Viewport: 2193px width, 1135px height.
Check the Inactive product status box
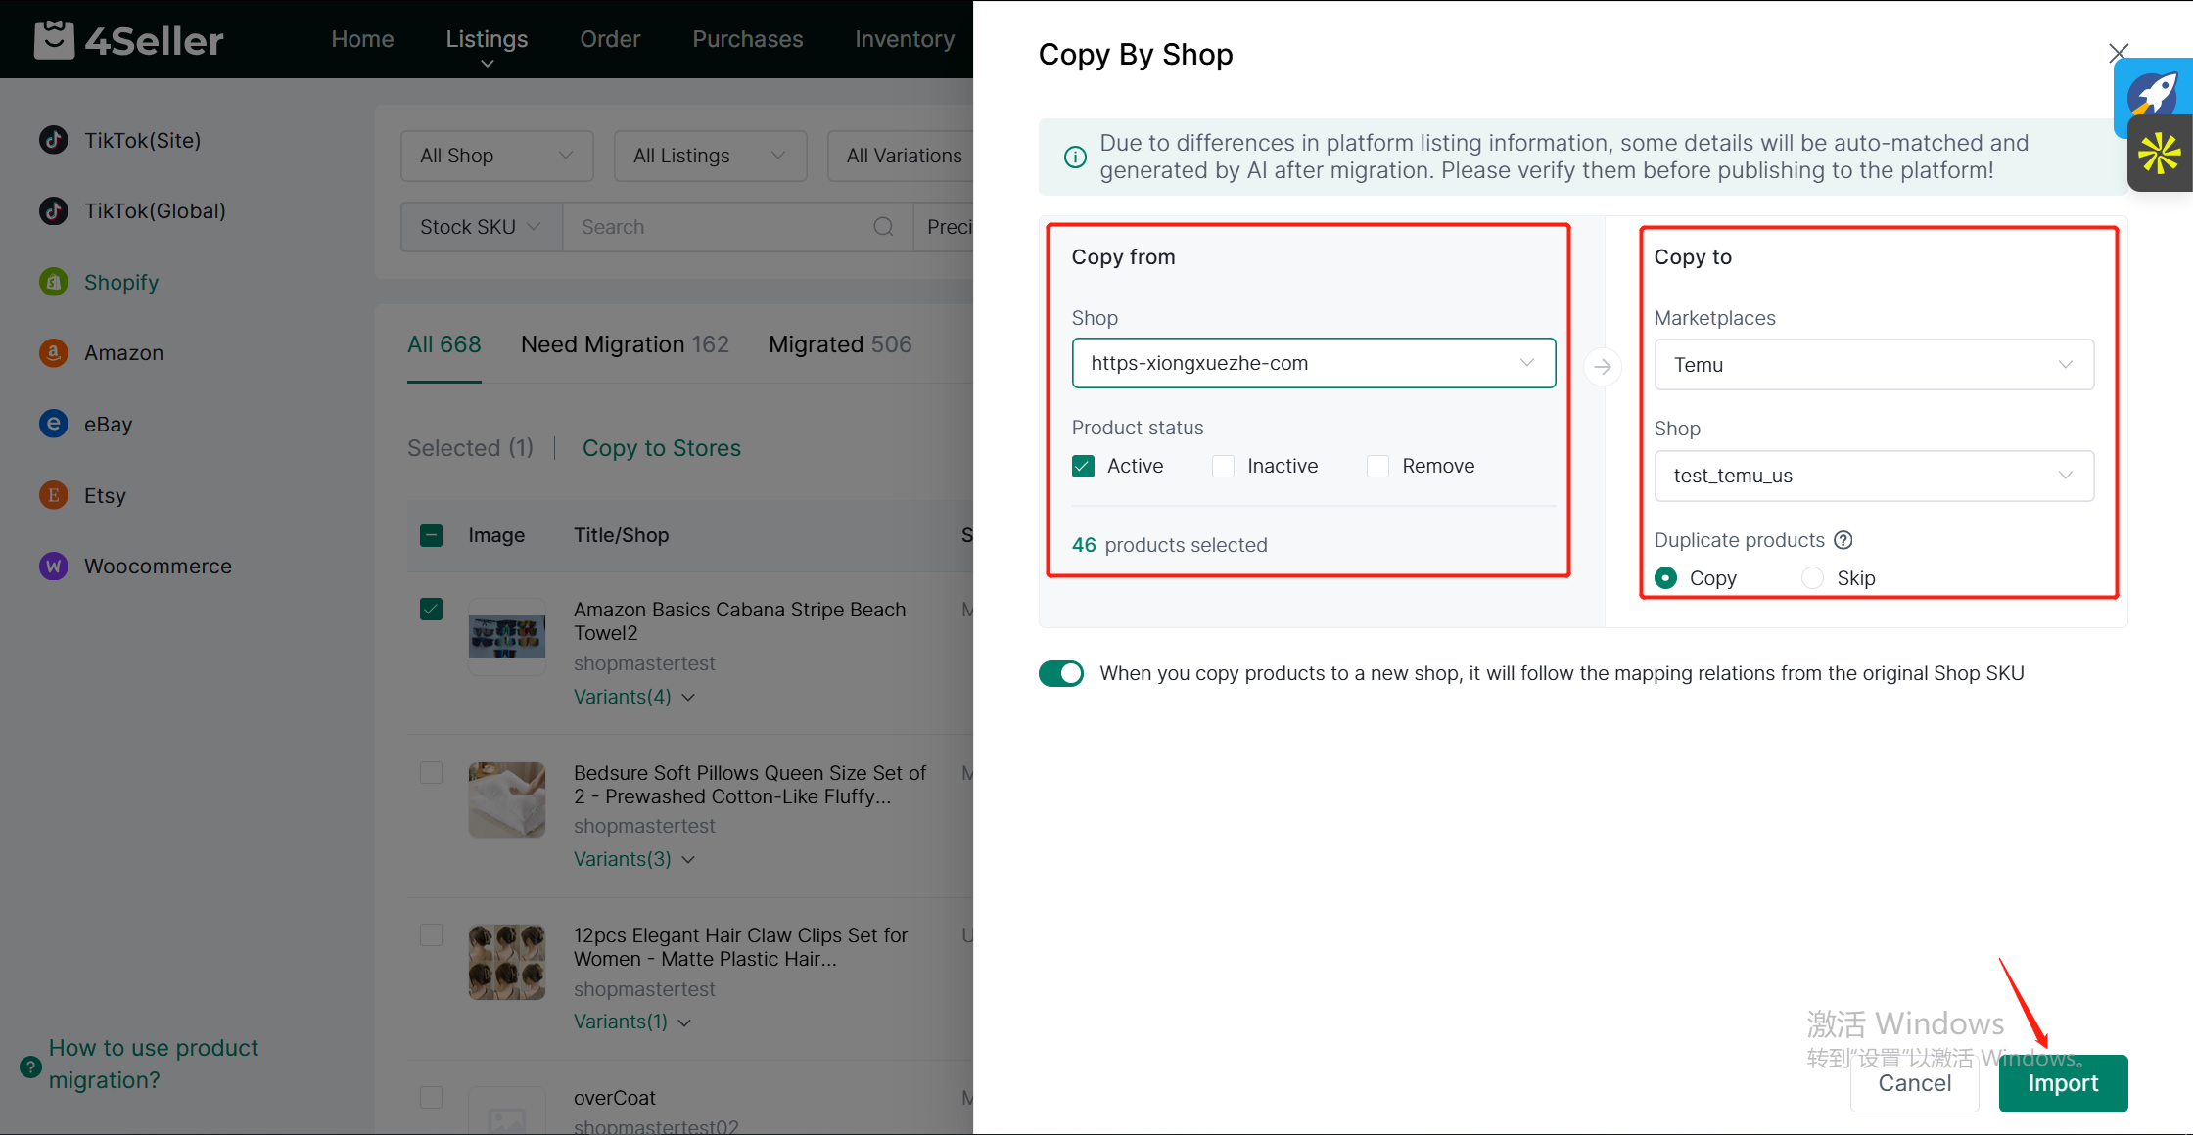tap(1223, 466)
